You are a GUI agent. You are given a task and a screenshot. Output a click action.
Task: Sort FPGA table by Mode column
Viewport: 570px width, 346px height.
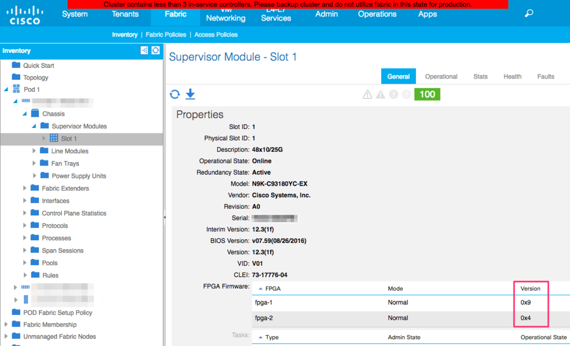pos(395,289)
